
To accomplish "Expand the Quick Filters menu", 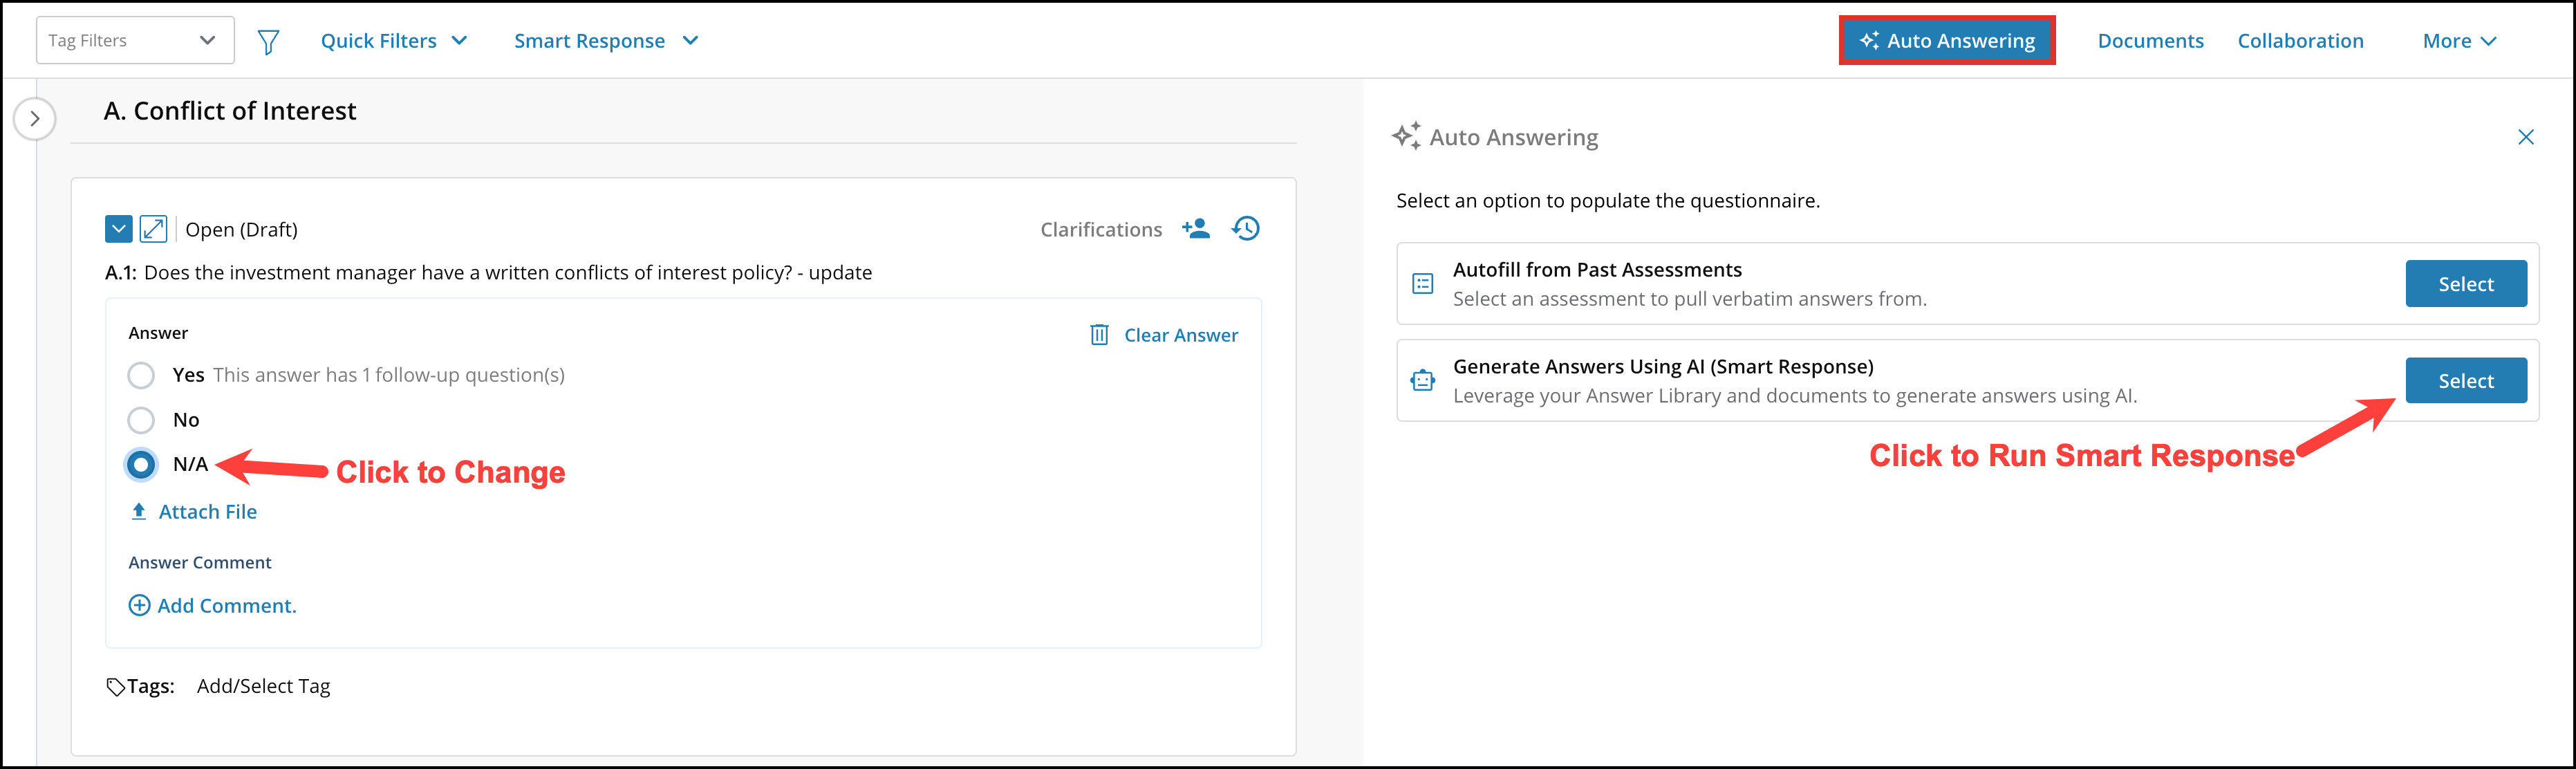I will (x=394, y=41).
